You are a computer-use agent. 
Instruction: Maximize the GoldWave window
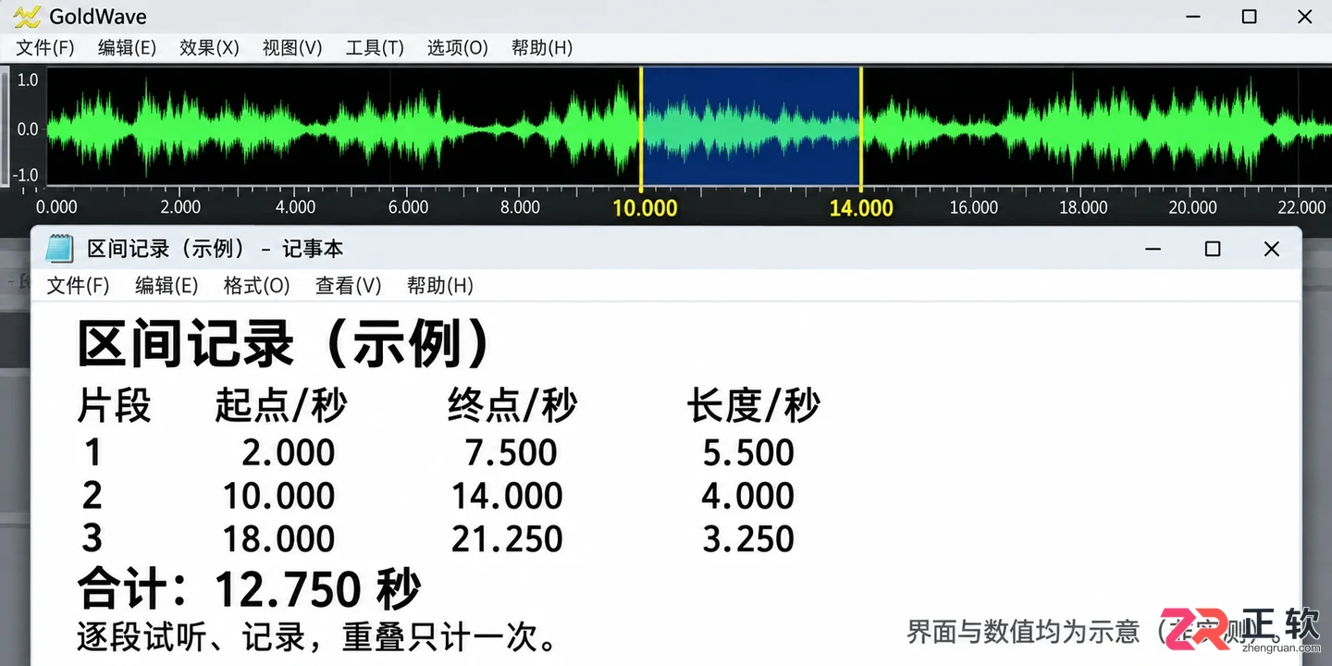click(1249, 17)
